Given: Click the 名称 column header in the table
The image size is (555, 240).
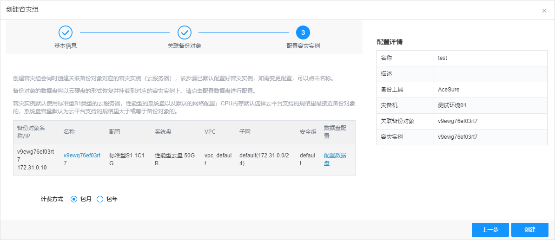Looking at the screenshot, I should (x=69, y=132).
